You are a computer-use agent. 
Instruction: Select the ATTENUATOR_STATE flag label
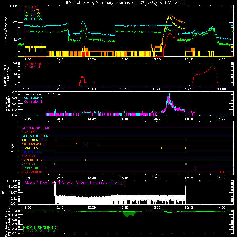tap(36, 128)
